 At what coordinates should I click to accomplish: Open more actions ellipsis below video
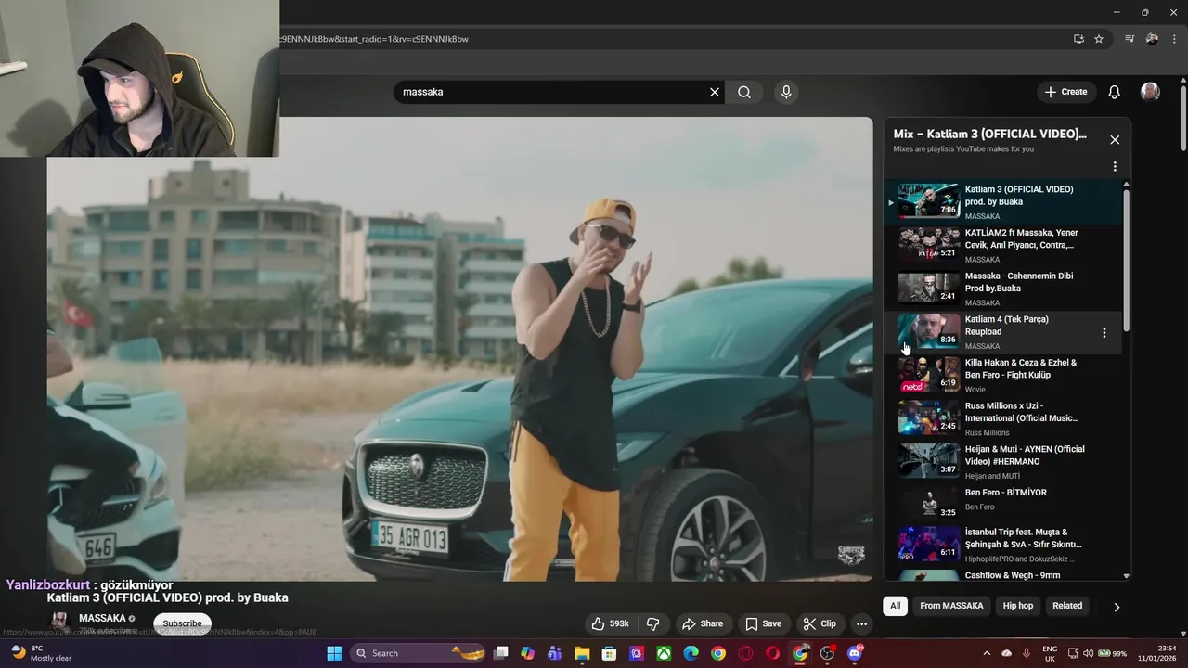[x=861, y=623]
